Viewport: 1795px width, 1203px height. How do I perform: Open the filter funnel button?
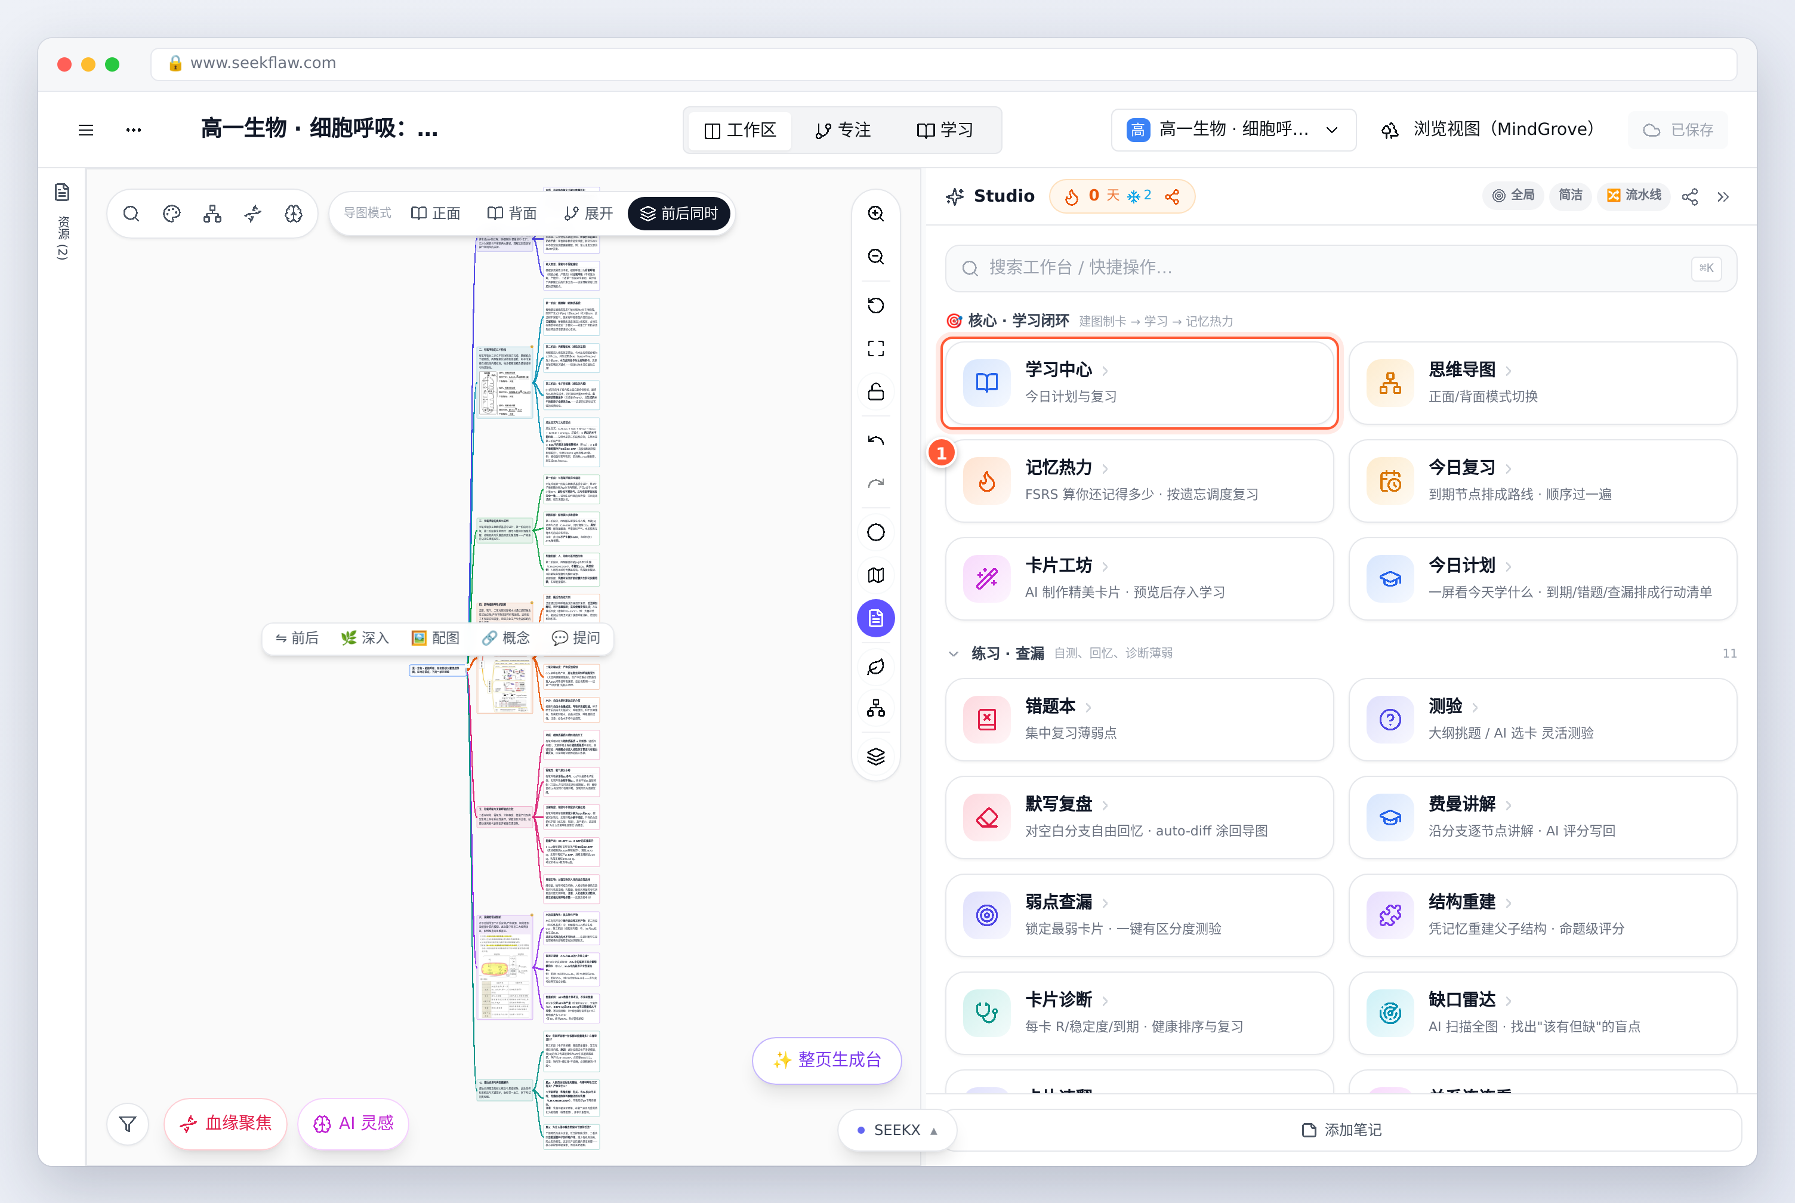[128, 1124]
